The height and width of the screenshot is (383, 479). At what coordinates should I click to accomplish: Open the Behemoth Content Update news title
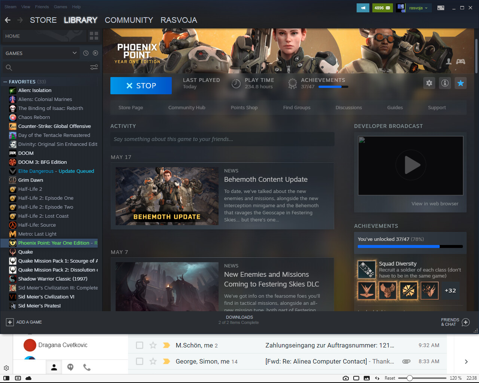266,180
